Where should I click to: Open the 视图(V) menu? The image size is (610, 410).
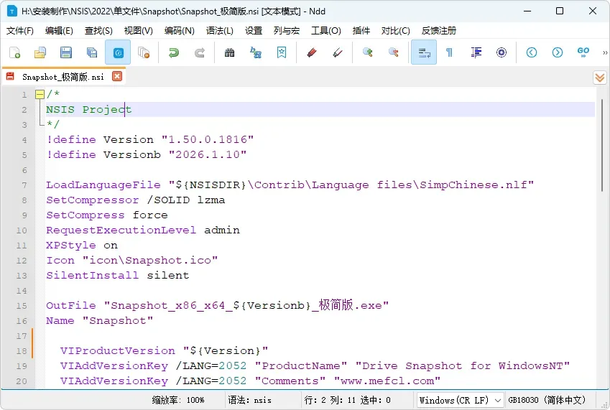(x=138, y=31)
